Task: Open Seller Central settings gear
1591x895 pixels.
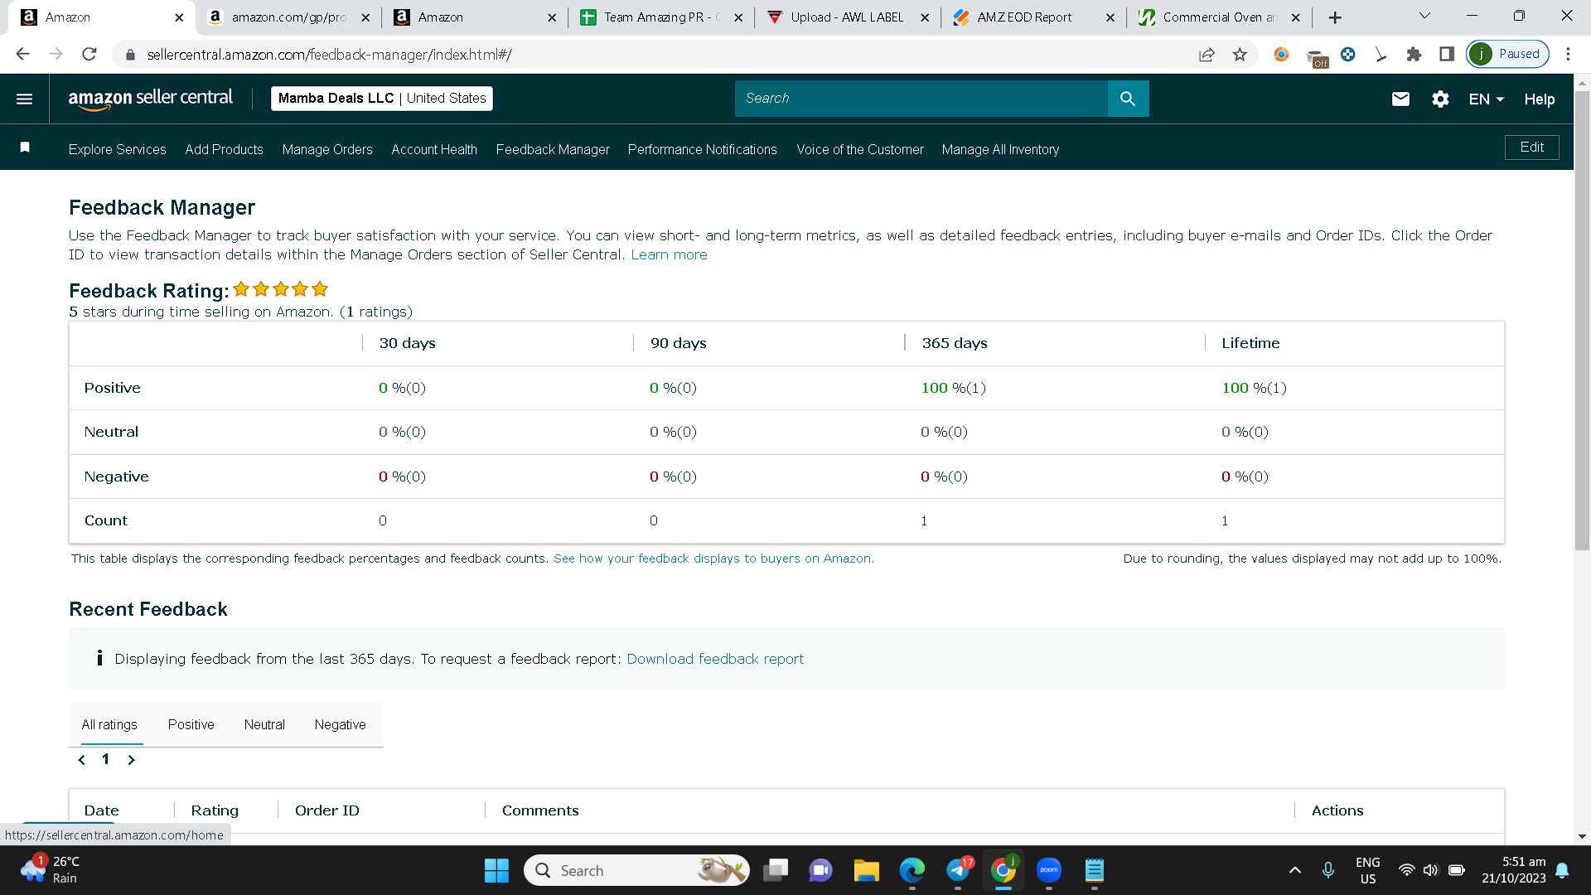Action: coord(1440,99)
